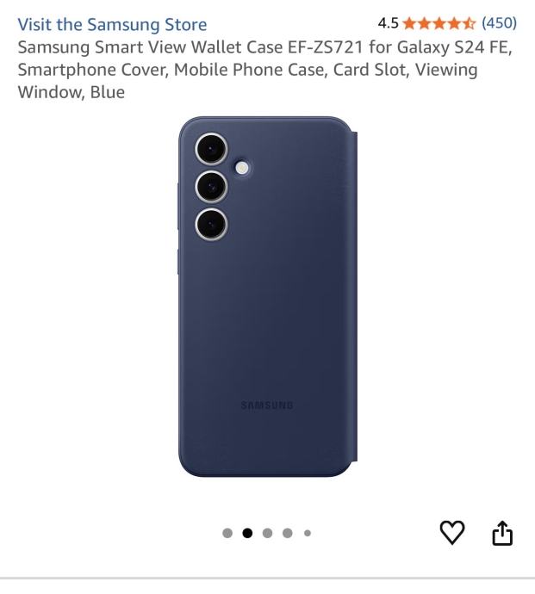Tap the middle camera lens on the case
The width and height of the screenshot is (535, 594).
coord(211,187)
